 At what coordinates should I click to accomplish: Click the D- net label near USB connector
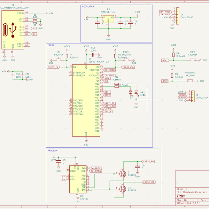point(34,29)
